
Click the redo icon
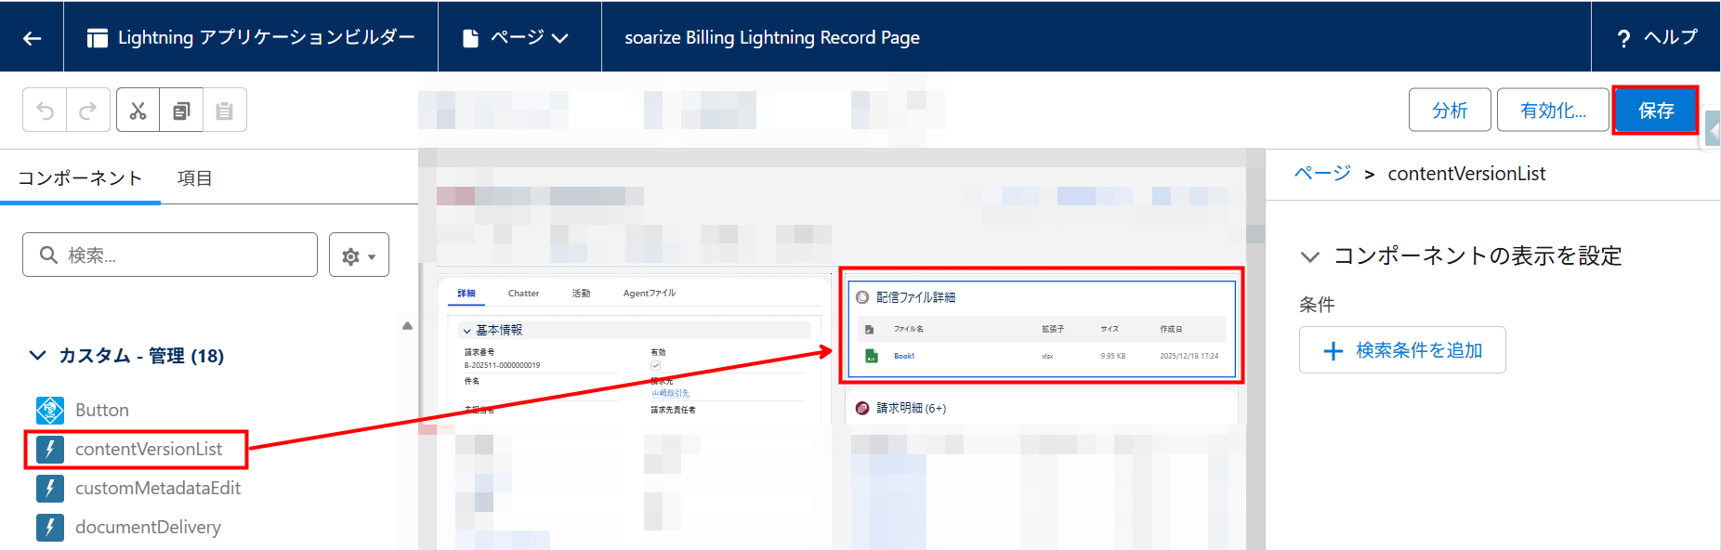[x=88, y=111]
